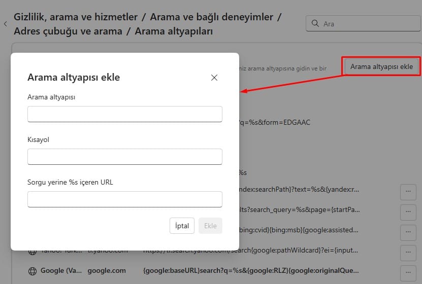422x284 pixels.
Task: Select the google.com shortcut text in list
Action: tap(107, 271)
